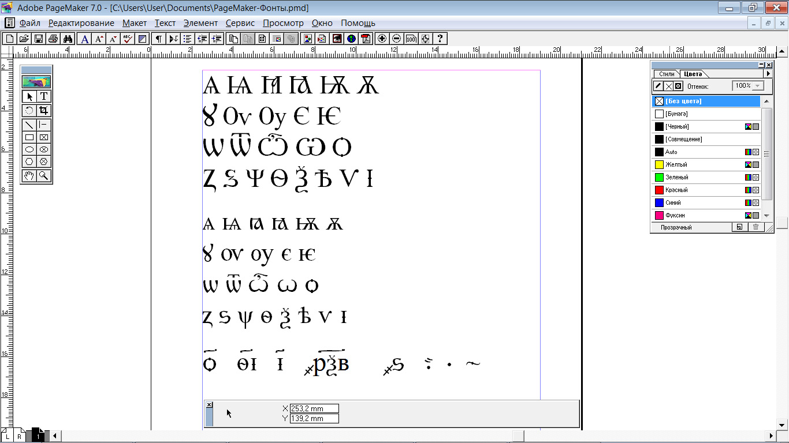Select the Ellipse Frame tool
Screen dimensions: 789x443
(43, 149)
